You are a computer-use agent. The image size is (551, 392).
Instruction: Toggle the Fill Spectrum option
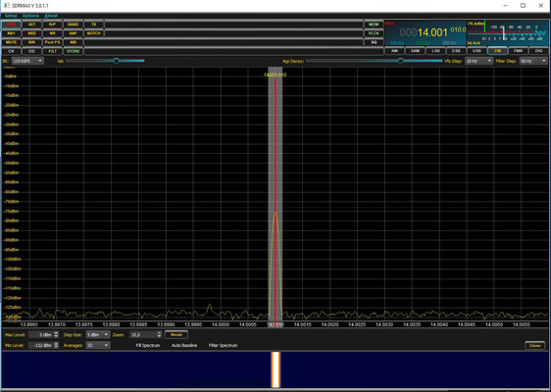[x=148, y=345]
